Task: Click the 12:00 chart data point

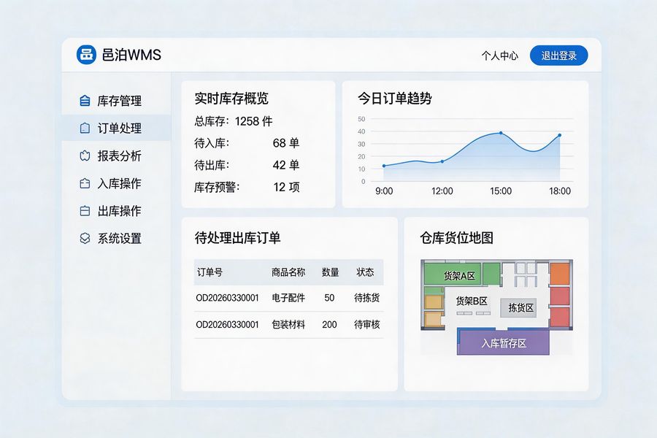Action: pos(442,161)
